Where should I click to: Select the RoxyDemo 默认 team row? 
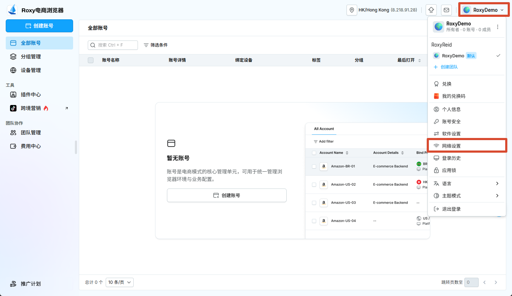click(467, 56)
